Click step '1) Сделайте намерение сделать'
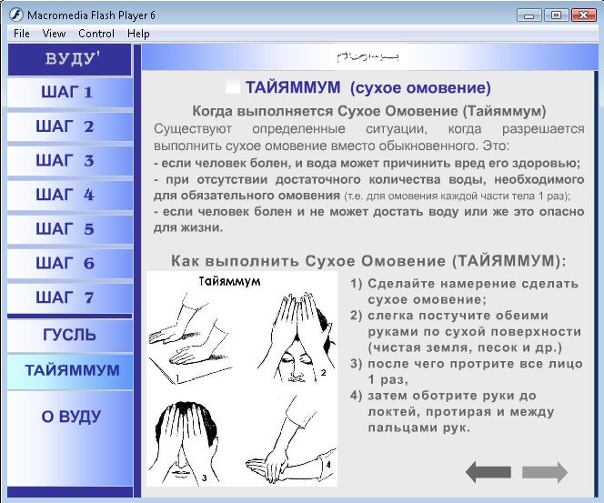The height and width of the screenshot is (503, 604). coord(464,284)
